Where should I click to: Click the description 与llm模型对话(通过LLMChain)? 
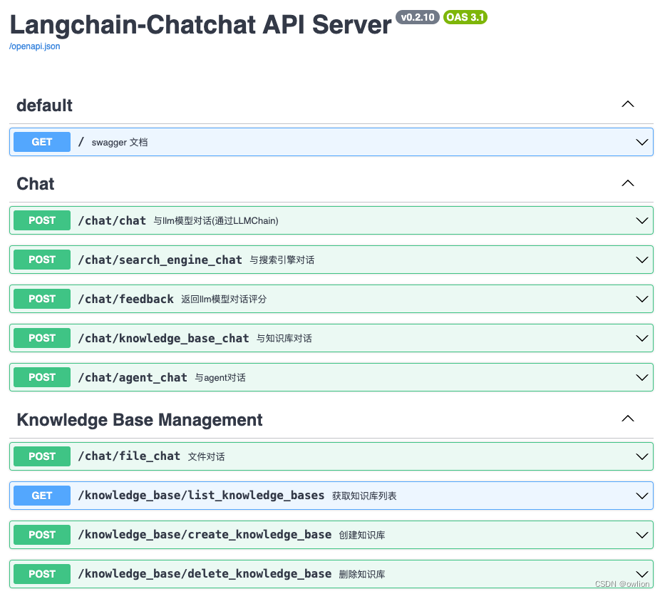(x=216, y=220)
